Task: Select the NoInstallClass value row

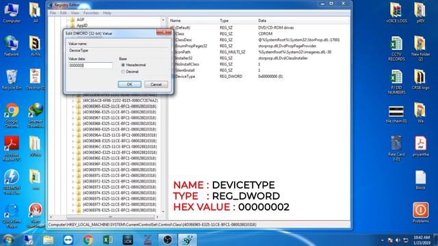Action: (x=187, y=64)
